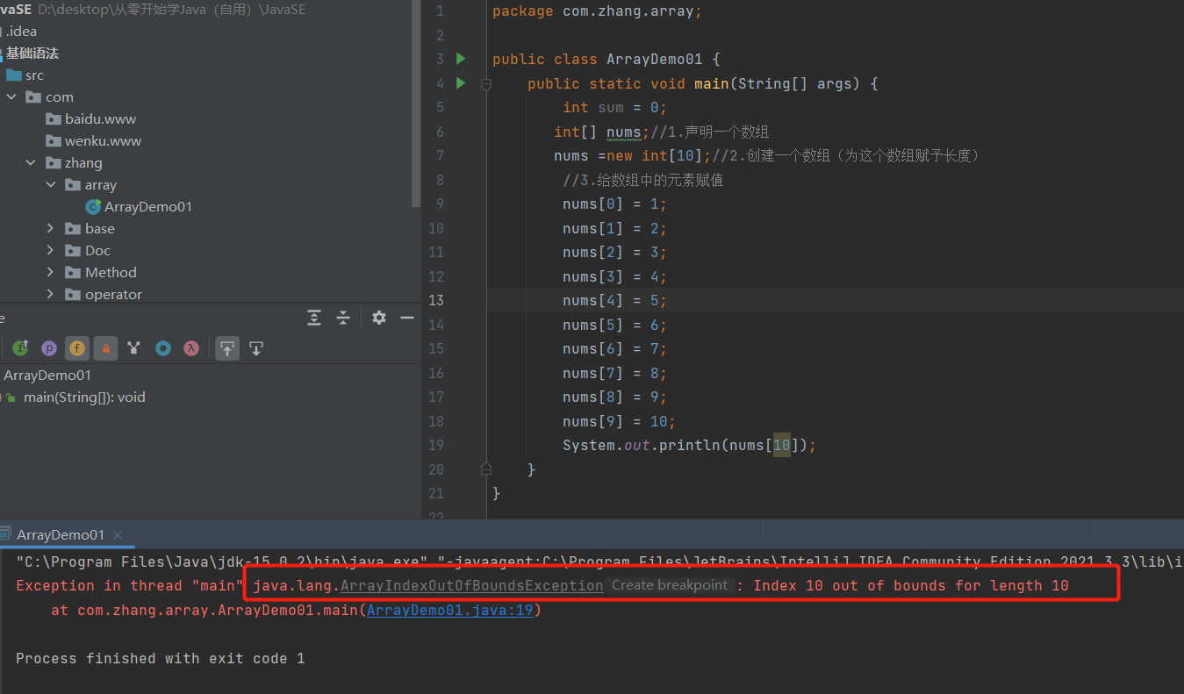Collapse the main method using its fold marker
This screenshot has height=694, width=1184.
coord(486,84)
